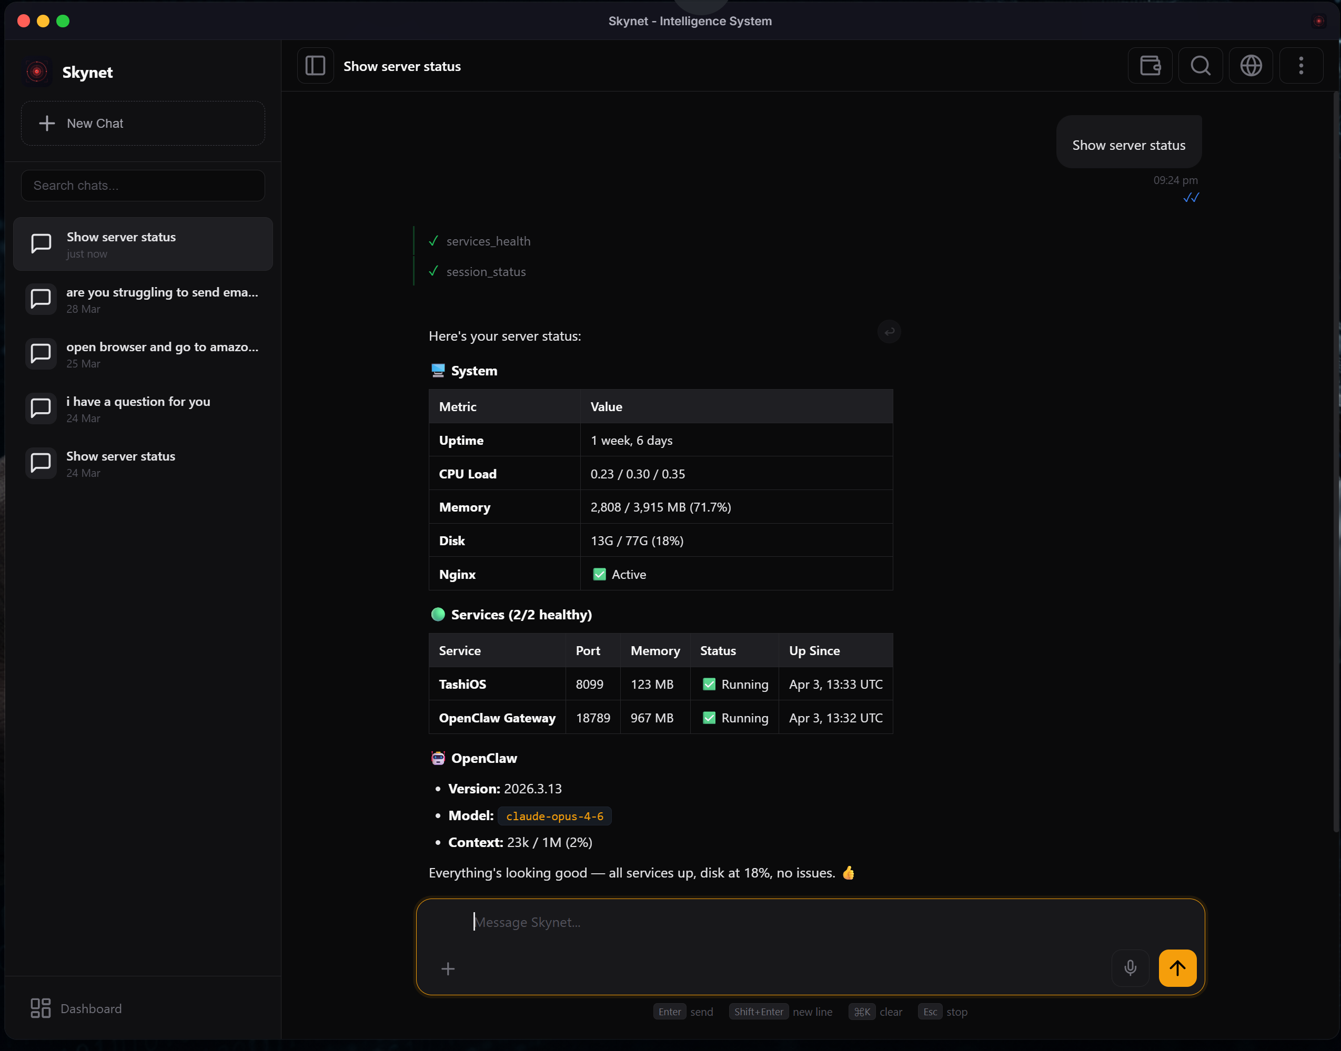The height and width of the screenshot is (1051, 1341).
Task: Open the wallet icon in header
Action: click(x=1150, y=66)
